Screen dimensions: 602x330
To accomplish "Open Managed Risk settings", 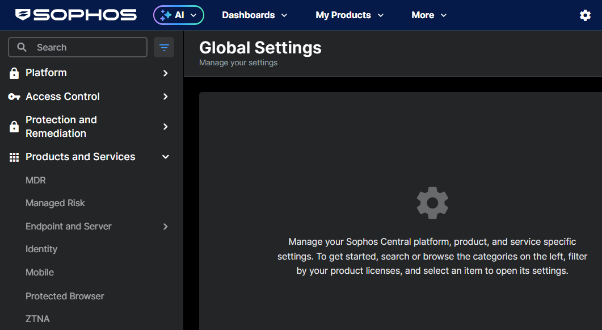I will click(x=55, y=203).
